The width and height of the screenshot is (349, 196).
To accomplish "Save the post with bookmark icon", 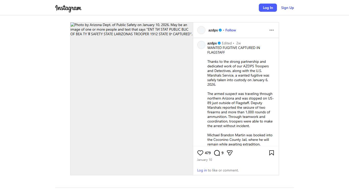I will (x=271, y=153).
